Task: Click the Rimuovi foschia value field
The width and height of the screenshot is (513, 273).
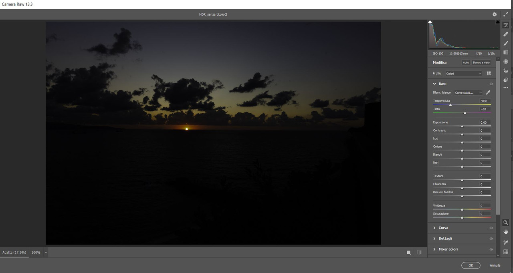Action: point(484,192)
